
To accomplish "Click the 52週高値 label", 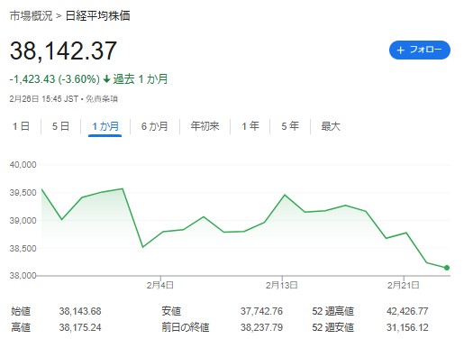I will [332, 311].
